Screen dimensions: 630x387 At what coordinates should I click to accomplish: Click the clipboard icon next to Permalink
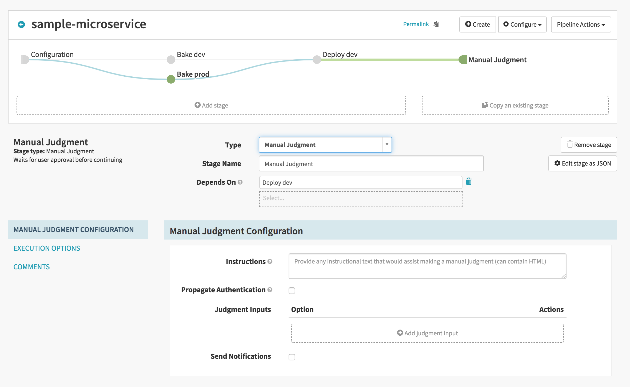pyautogui.click(x=436, y=24)
